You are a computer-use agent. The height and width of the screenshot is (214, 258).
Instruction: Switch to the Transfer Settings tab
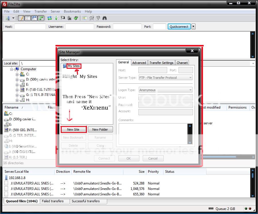(161, 63)
